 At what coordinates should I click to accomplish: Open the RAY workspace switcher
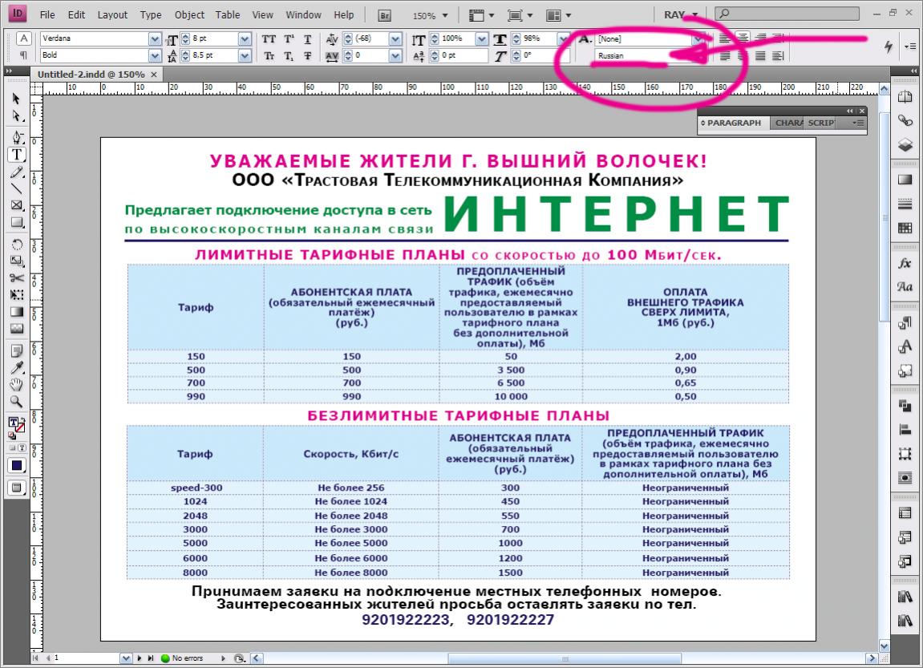tap(681, 14)
